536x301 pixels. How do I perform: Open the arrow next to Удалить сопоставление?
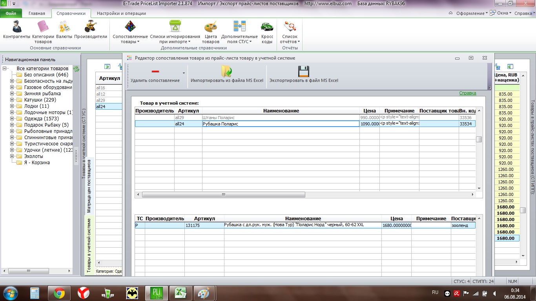pyautogui.click(x=184, y=73)
